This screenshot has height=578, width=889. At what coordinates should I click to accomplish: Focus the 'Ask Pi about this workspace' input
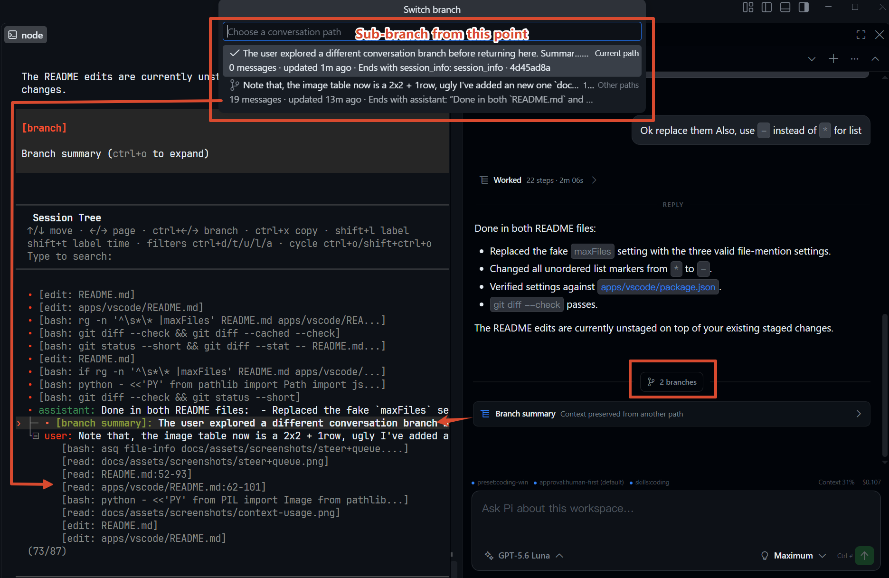[676, 509]
